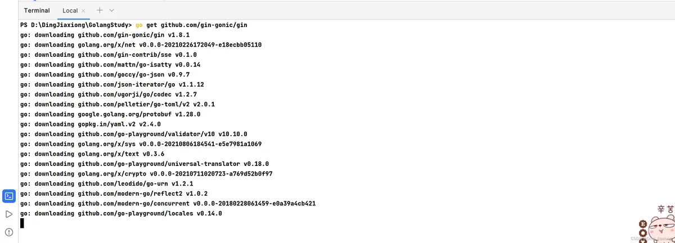Click the brown E badge beside bear

[x=642, y=224]
